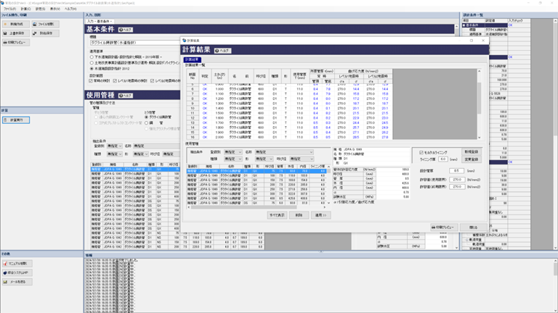Click the 適用>> button

[x=320, y=215]
